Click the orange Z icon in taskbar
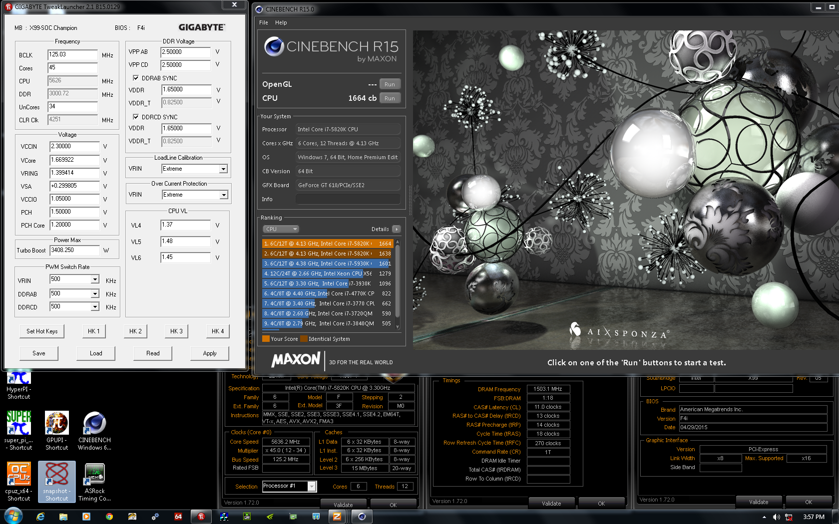Screen dimensions: 839x524 337,517
